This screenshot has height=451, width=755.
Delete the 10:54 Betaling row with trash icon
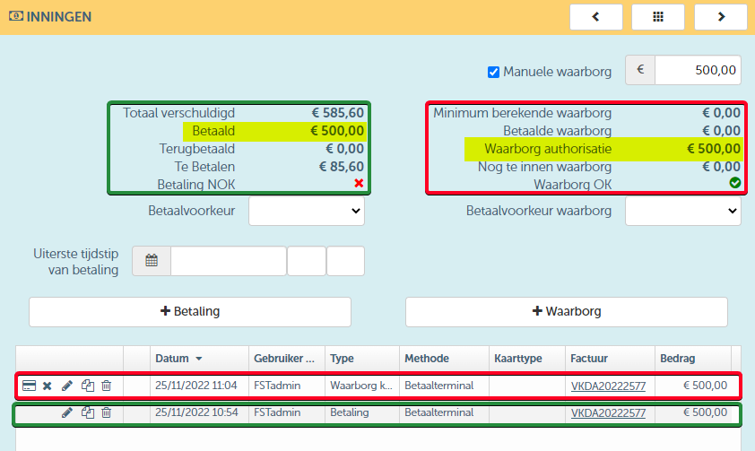(x=107, y=412)
